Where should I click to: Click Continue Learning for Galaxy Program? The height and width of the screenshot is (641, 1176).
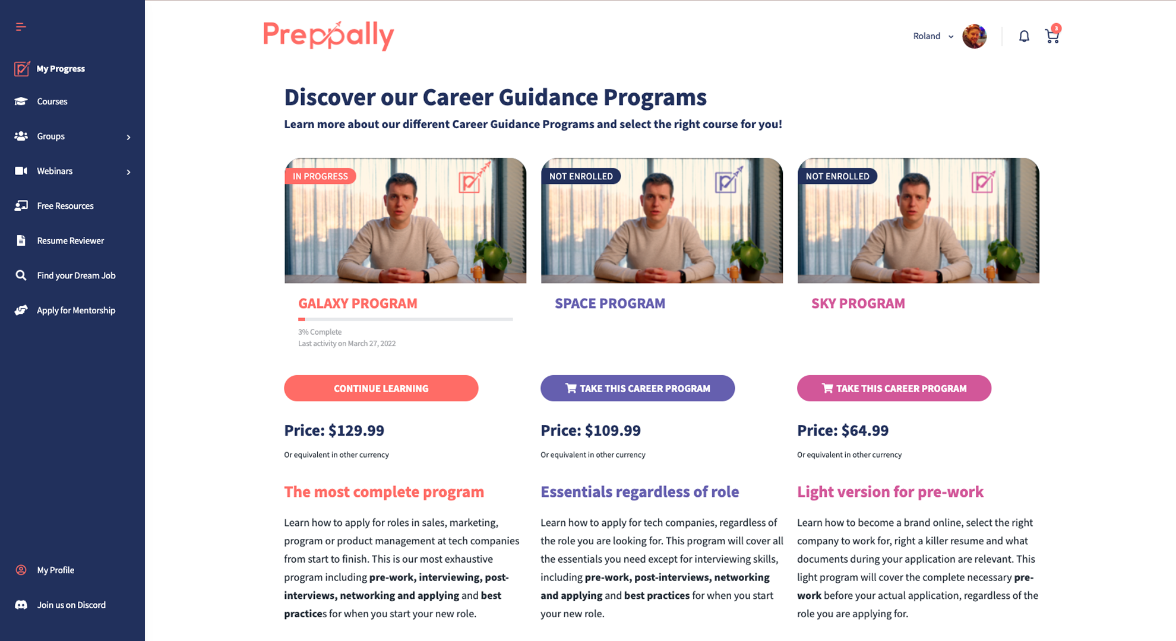381,388
